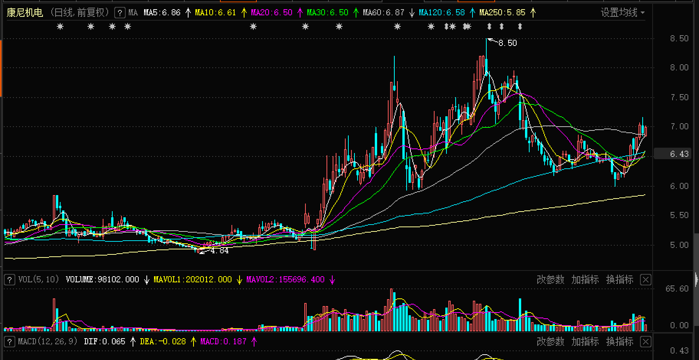The image size is (699, 360).
Task: Click the DIF:0.065 readout
Action: 105,342
